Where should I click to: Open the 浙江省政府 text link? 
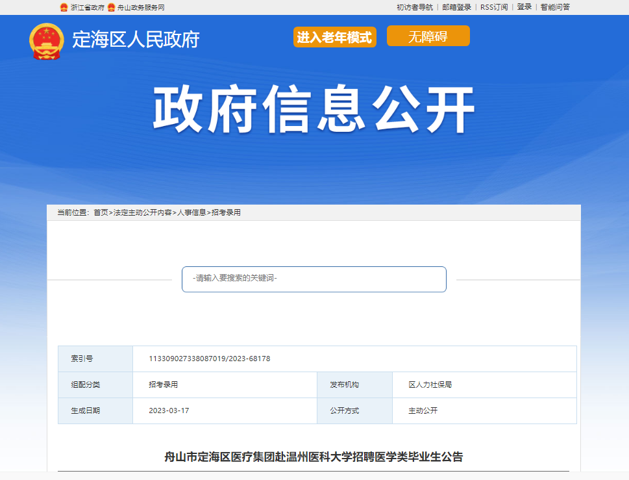(x=87, y=7)
